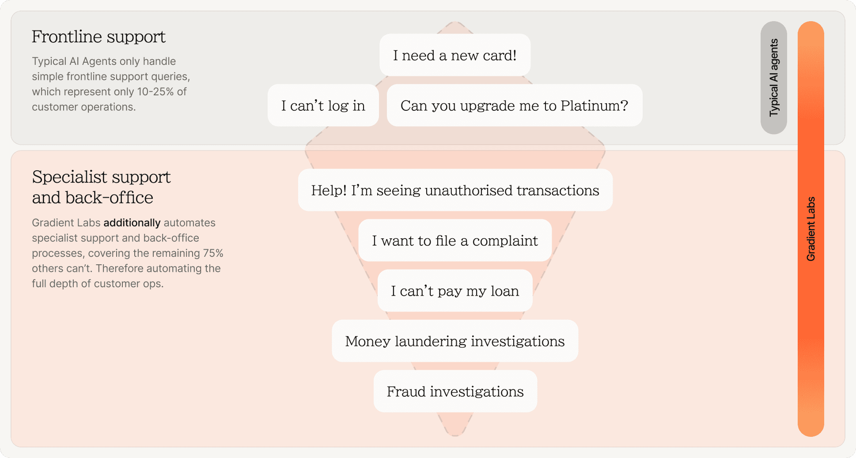Viewport: 856px width, 458px height.
Task: Click the grey 'Typical AI agents' bar
Action: tap(774, 78)
